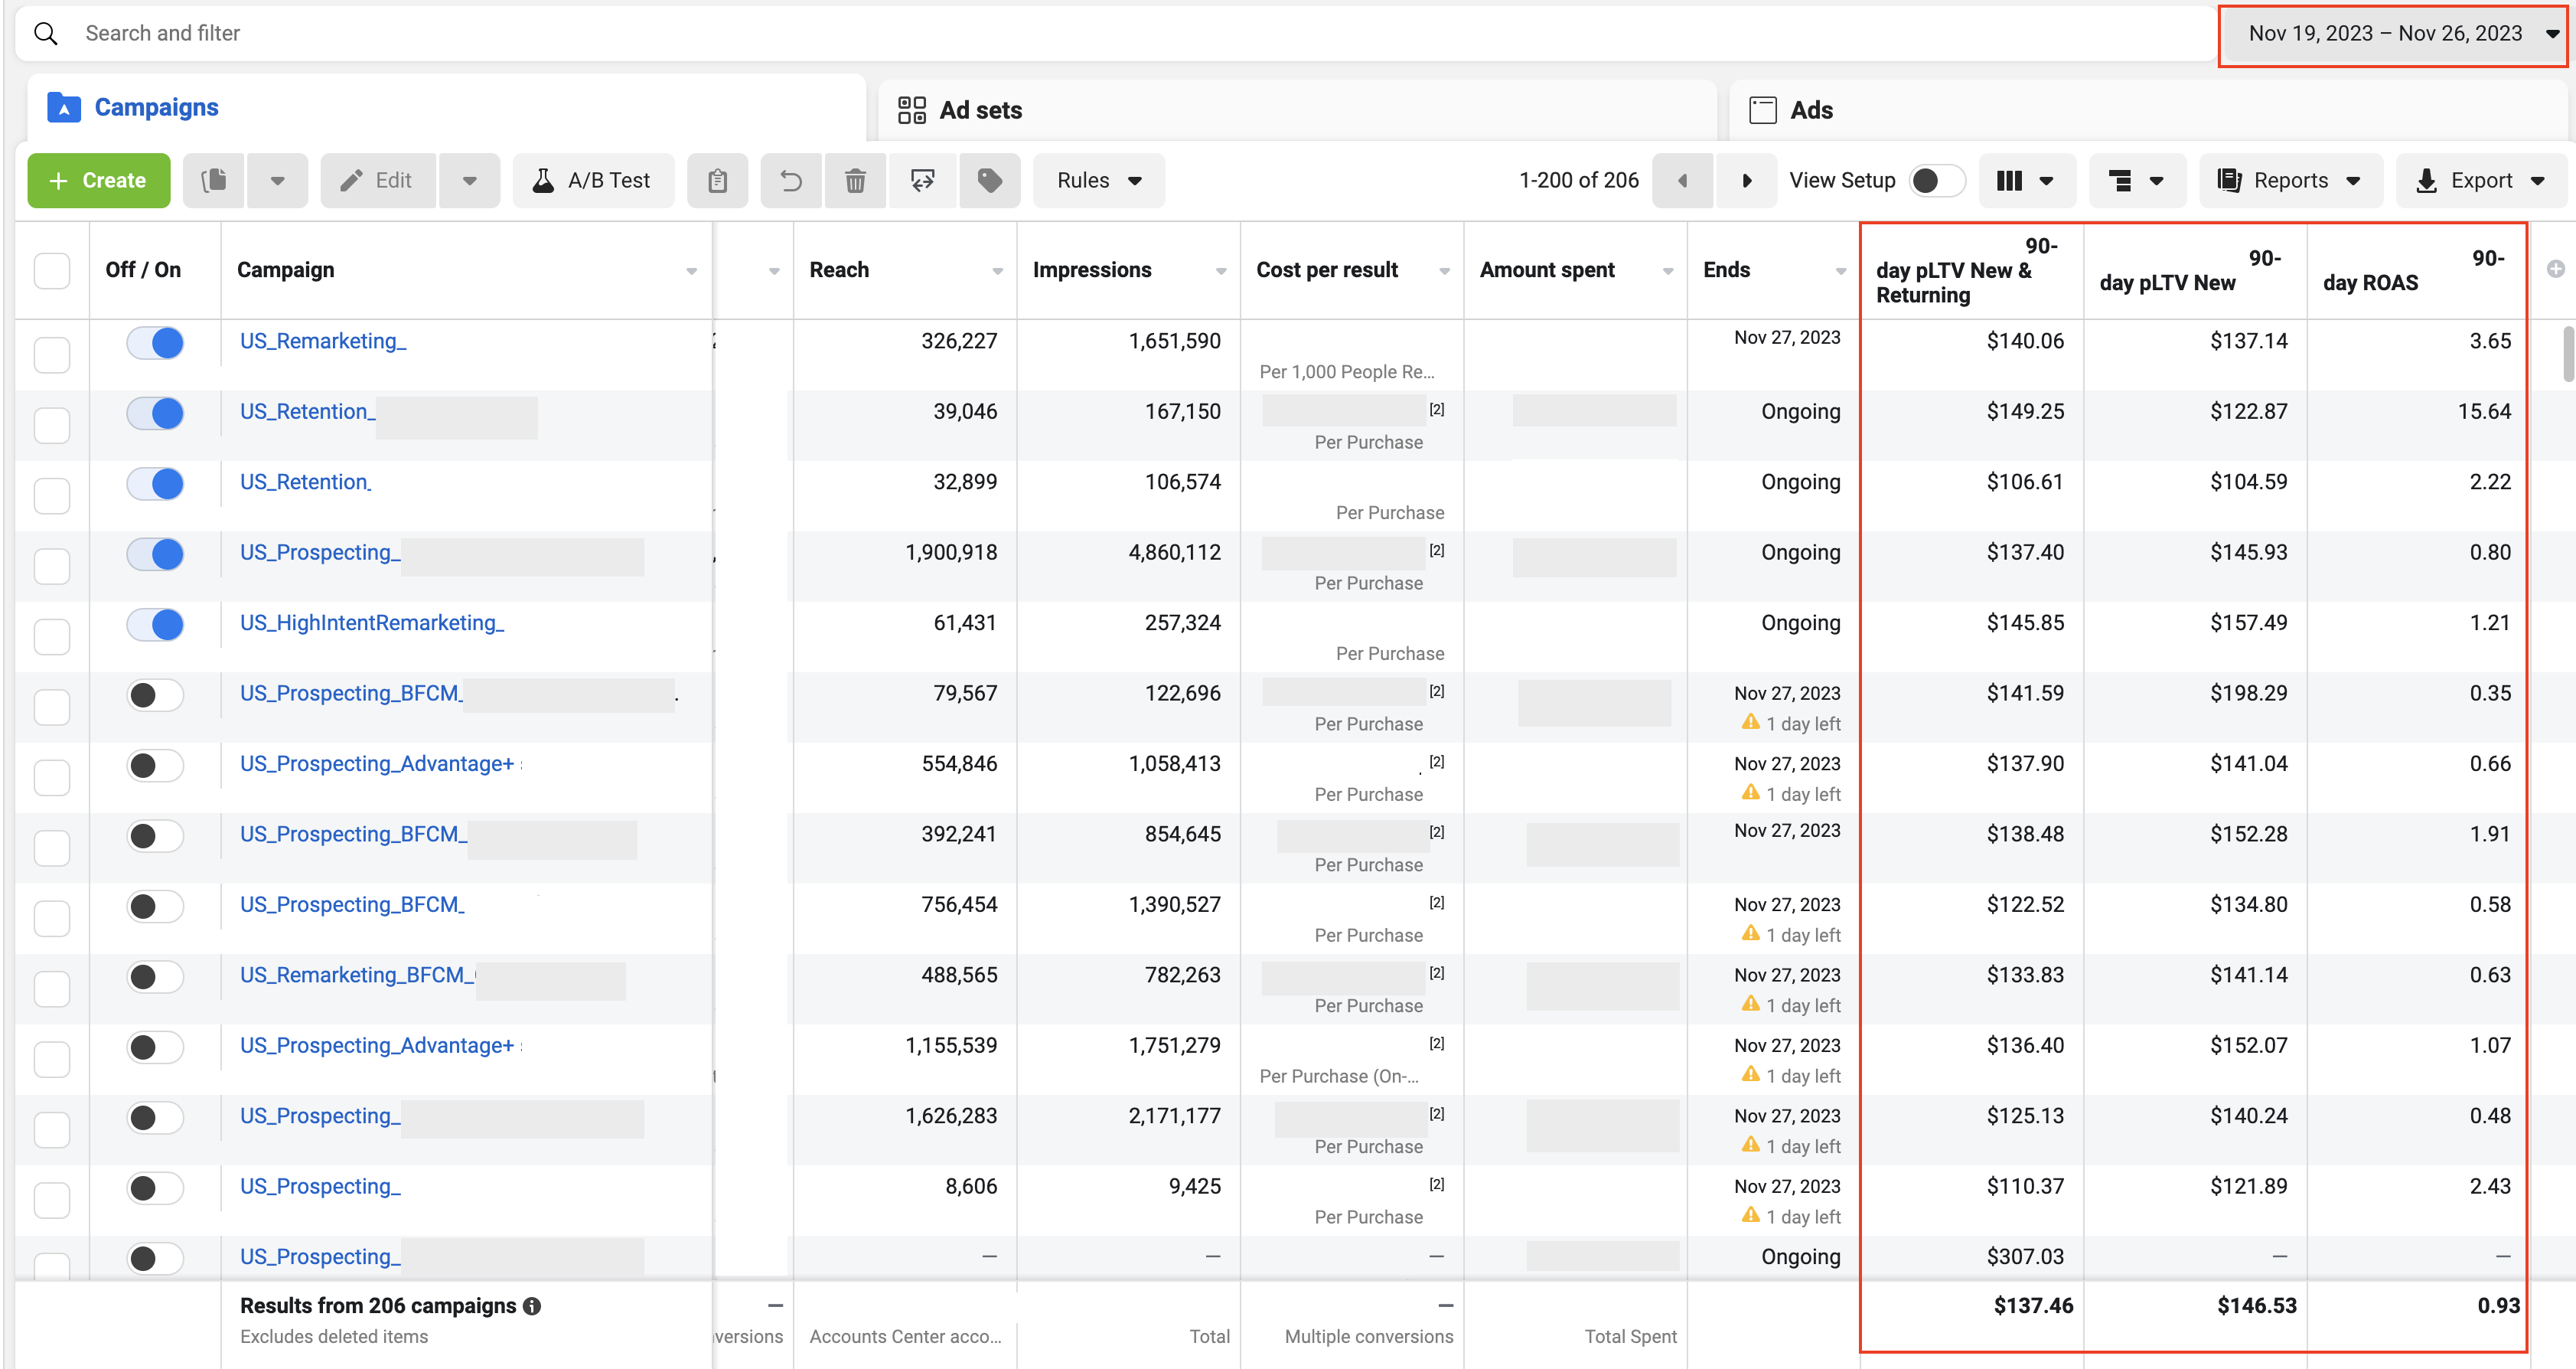The image size is (2576, 1369).
Task: Toggle the View Setup switch
Action: tap(1937, 180)
